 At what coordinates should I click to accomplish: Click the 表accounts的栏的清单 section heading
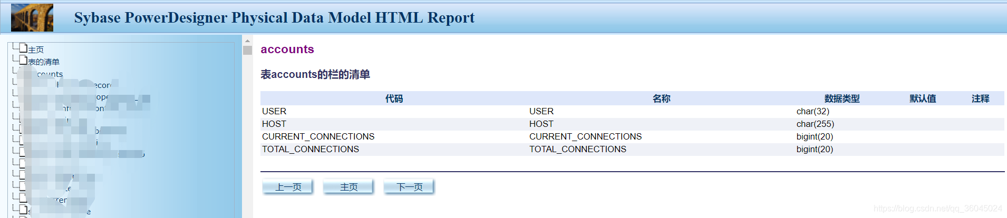(x=315, y=74)
